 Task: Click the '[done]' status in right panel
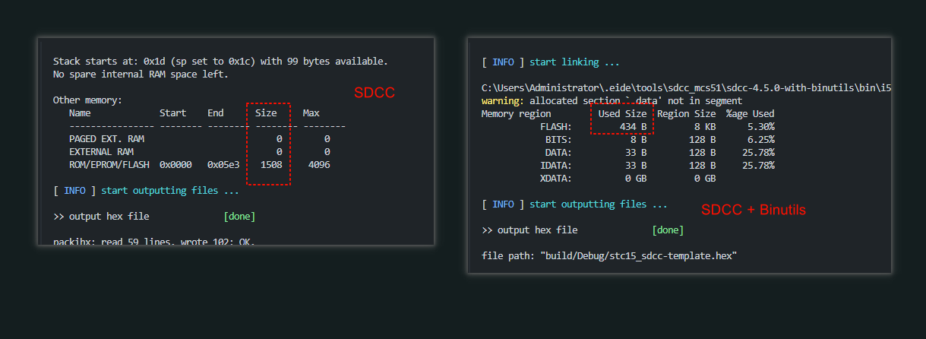point(668,230)
